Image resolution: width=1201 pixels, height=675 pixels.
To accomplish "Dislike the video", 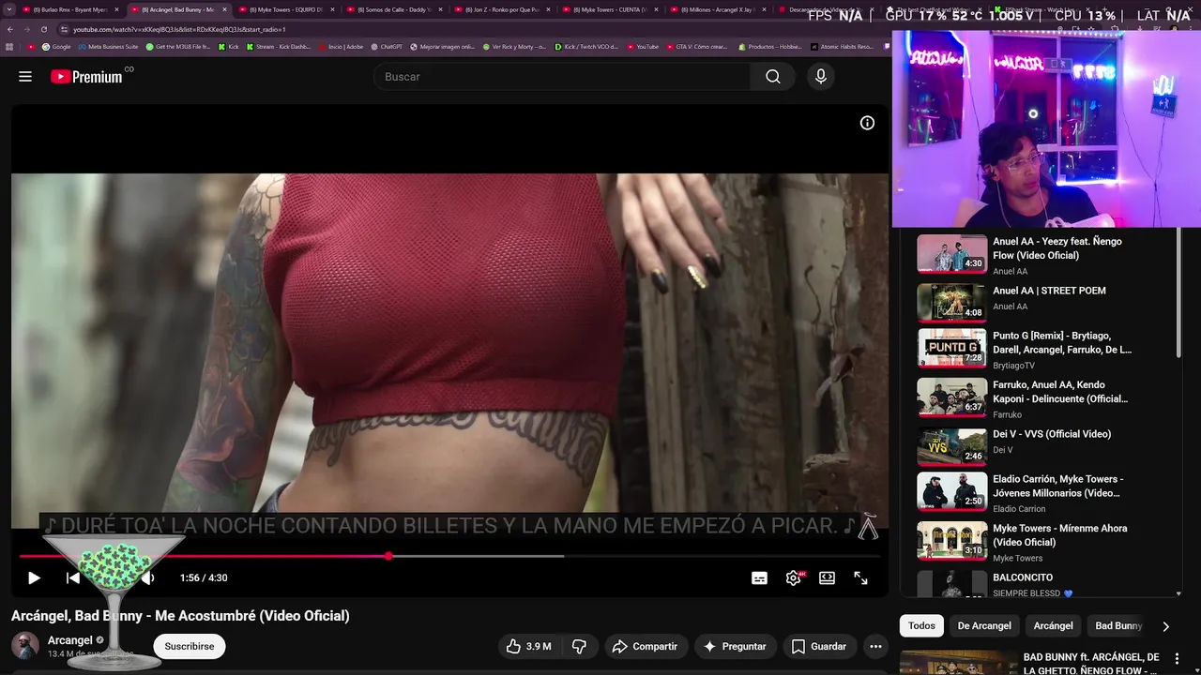I will [579, 646].
